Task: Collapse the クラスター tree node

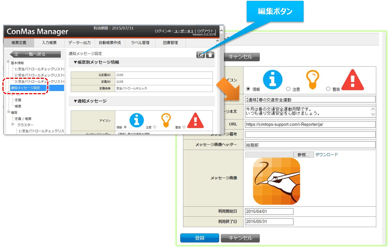Action: pyautogui.click(x=12, y=124)
